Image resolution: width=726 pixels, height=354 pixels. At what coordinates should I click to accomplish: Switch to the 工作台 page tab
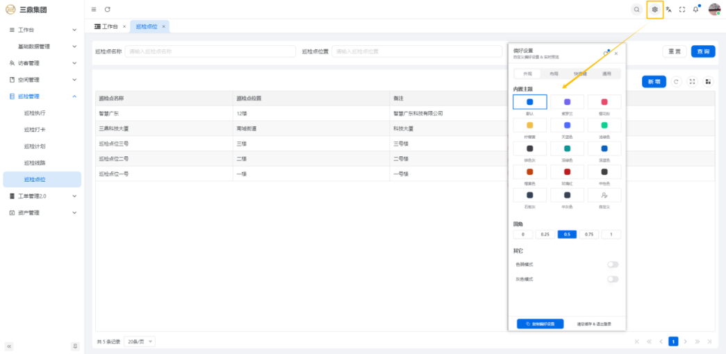[x=110, y=26]
